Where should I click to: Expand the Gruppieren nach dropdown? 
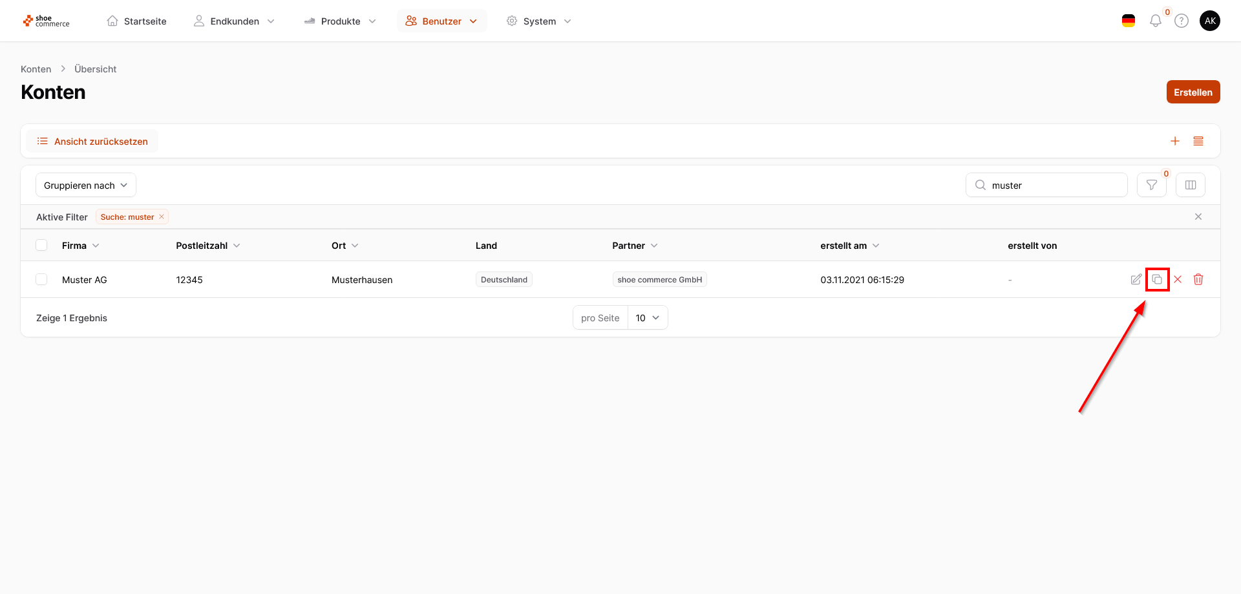pyautogui.click(x=86, y=185)
